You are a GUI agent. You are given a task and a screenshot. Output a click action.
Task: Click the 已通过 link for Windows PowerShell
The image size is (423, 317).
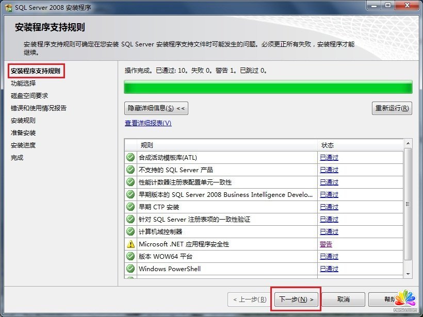click(329, 269)
